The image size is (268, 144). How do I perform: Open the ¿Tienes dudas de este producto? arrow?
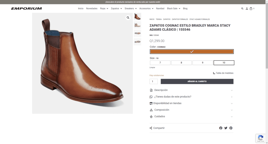click(232, 97)
